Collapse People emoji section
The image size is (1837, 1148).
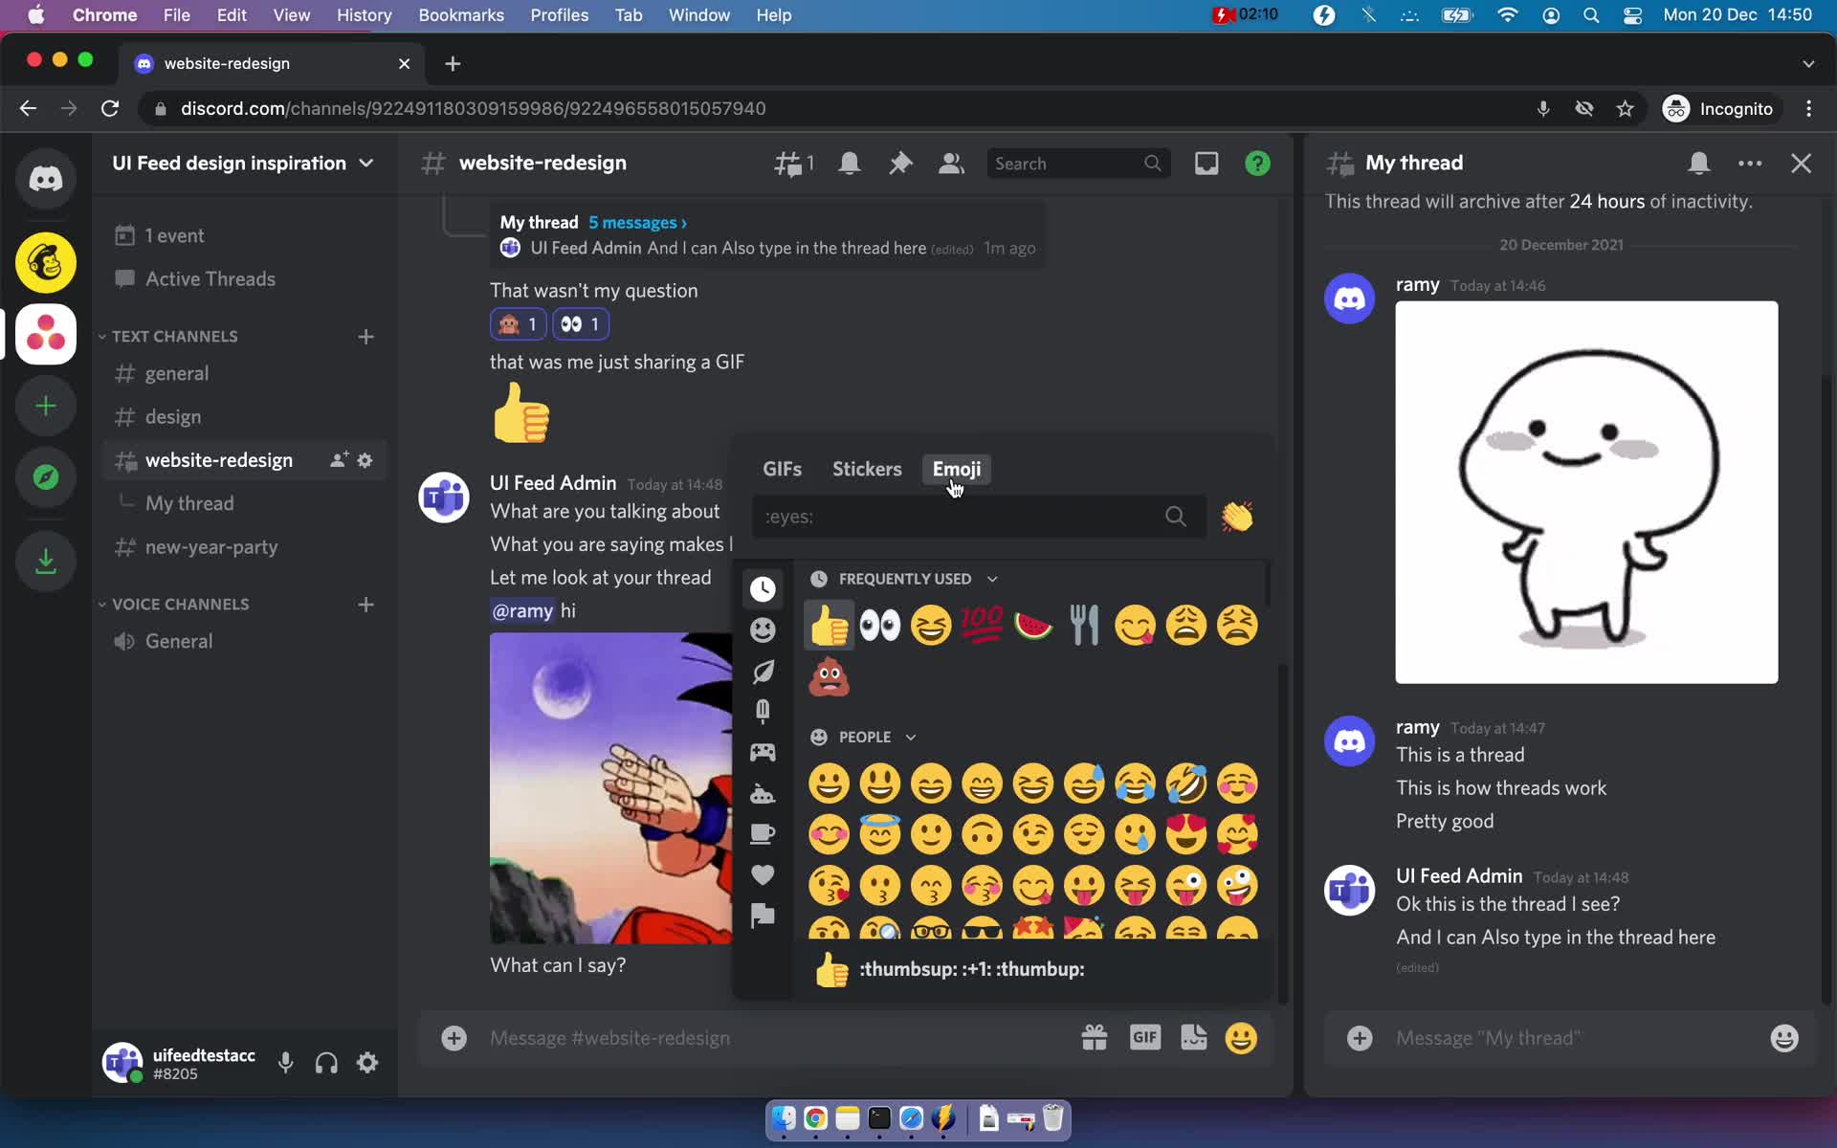point(864,738)
